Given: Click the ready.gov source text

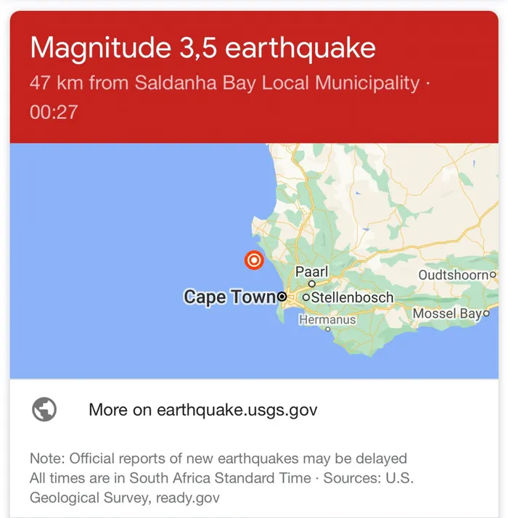Looking at the screenshot, I should point(186,498).
